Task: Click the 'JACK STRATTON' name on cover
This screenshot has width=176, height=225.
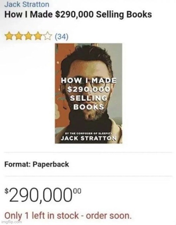Action: coord(88,138)
